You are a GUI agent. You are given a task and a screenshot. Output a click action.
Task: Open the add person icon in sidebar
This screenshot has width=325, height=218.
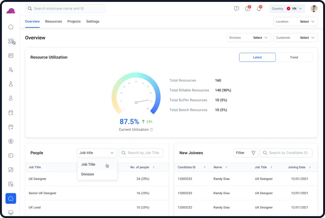[11, 84]
